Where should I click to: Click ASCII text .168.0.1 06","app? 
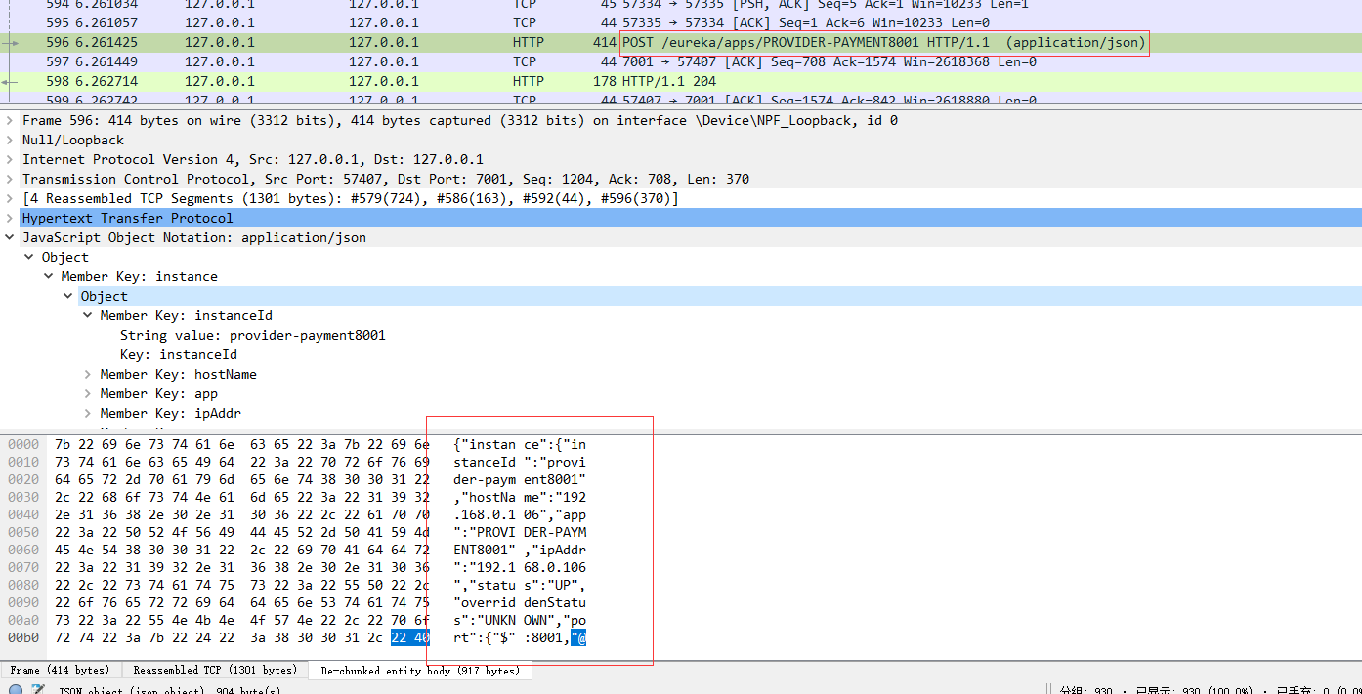(x=520, y=514)
